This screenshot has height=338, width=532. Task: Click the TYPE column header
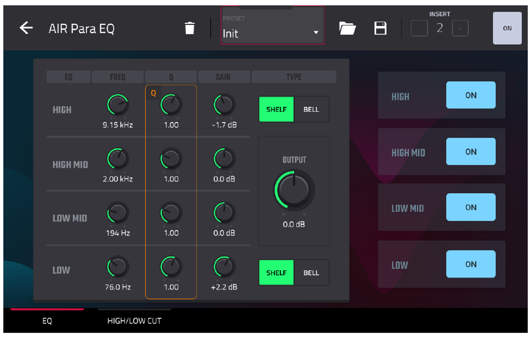click(x=294, y=77)
